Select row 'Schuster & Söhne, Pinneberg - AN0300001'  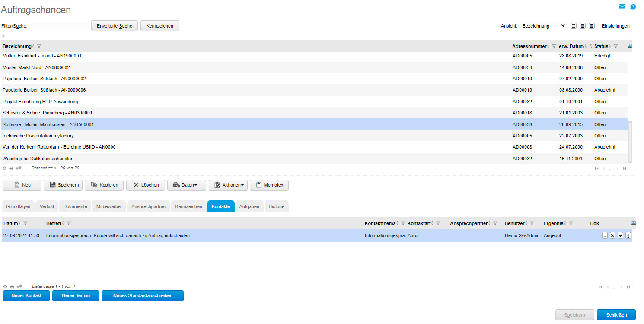[x=315, y=113]
